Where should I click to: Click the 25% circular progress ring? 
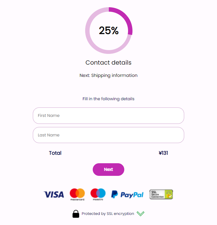pos(109,31)
